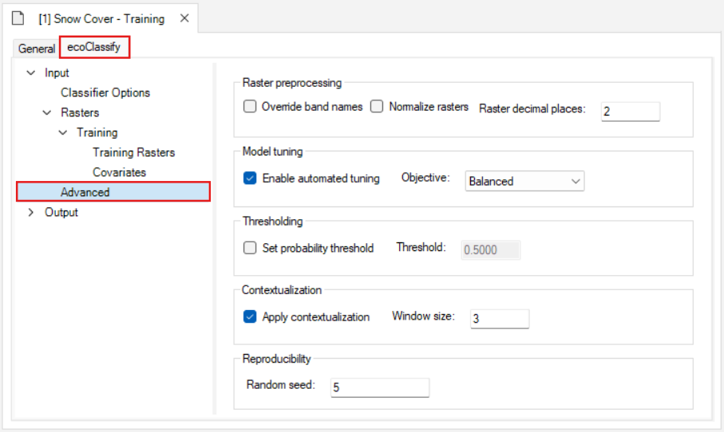Expand the Output tree node
This screenshot has height=432, width=724.
pos(31,213)
